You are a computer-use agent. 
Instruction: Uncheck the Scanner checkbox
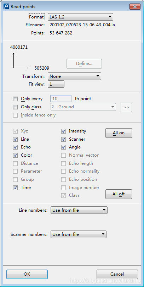[63, 139]
